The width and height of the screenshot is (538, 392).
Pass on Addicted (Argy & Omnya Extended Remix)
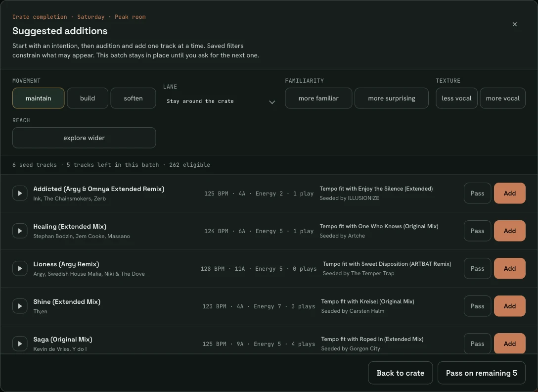tap(477, 193)
